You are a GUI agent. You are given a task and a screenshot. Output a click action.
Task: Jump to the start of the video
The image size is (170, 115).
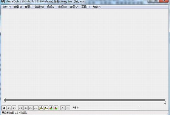click(21, 108)
